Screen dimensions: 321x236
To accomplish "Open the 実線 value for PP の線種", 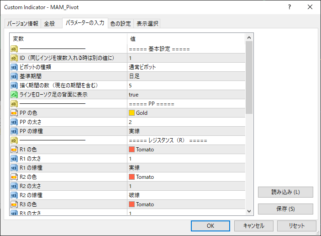I will tap(186, 131).
